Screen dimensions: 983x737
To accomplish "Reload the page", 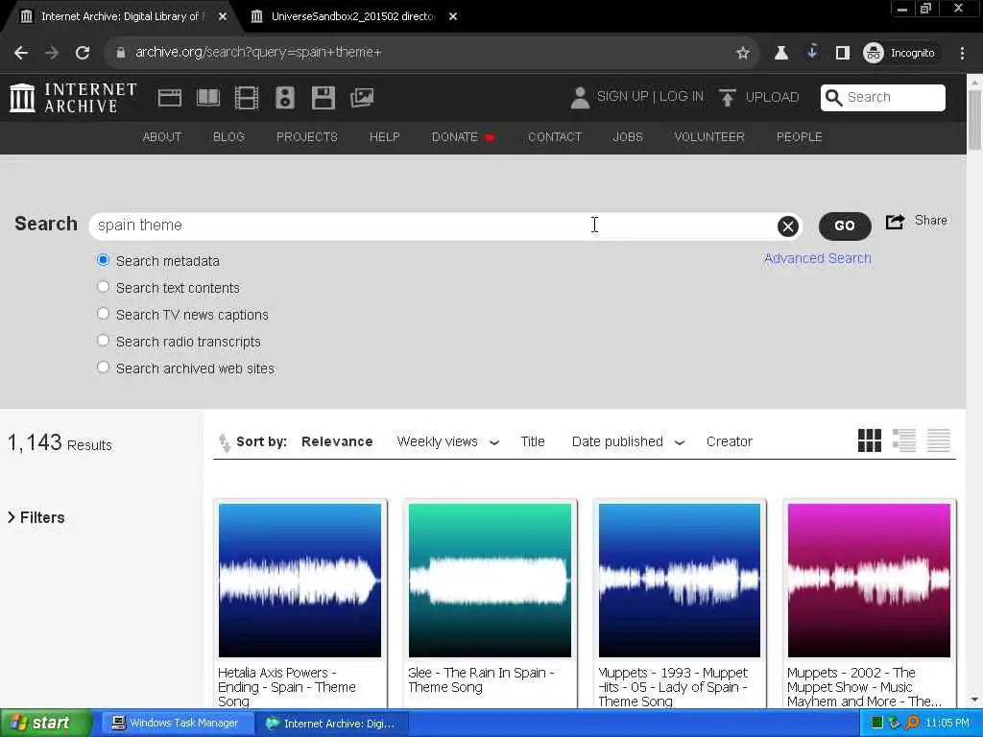I will point(83,53).
